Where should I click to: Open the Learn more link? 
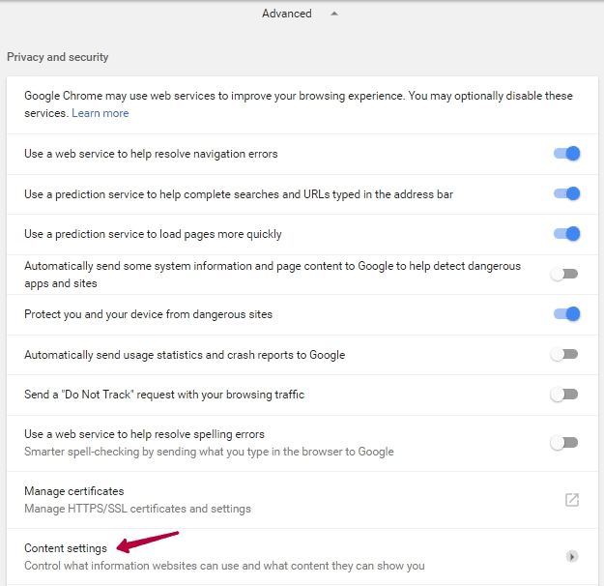pyautogui.click(x=101, y=113)
